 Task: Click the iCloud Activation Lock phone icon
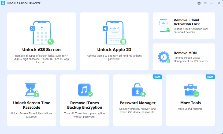pyautogui.click(x=165, y=26)
